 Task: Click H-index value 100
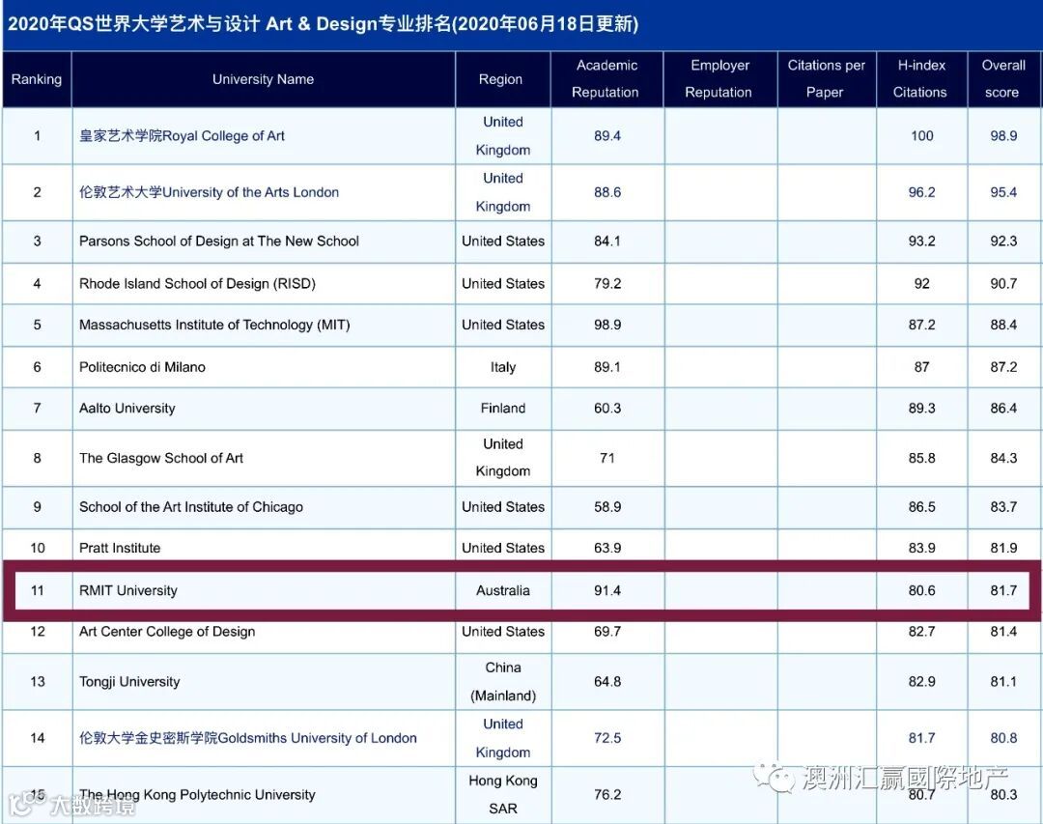coord(922,136)
